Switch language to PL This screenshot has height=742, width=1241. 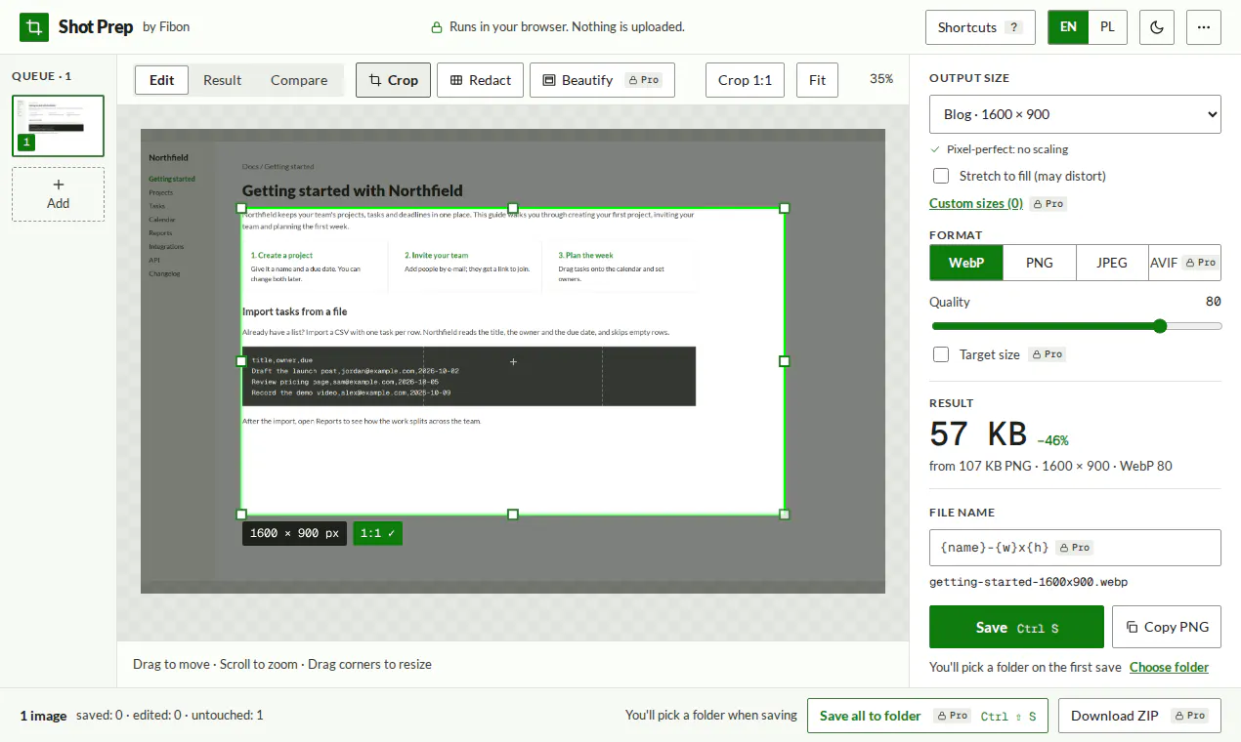(x=1107, y=27)
